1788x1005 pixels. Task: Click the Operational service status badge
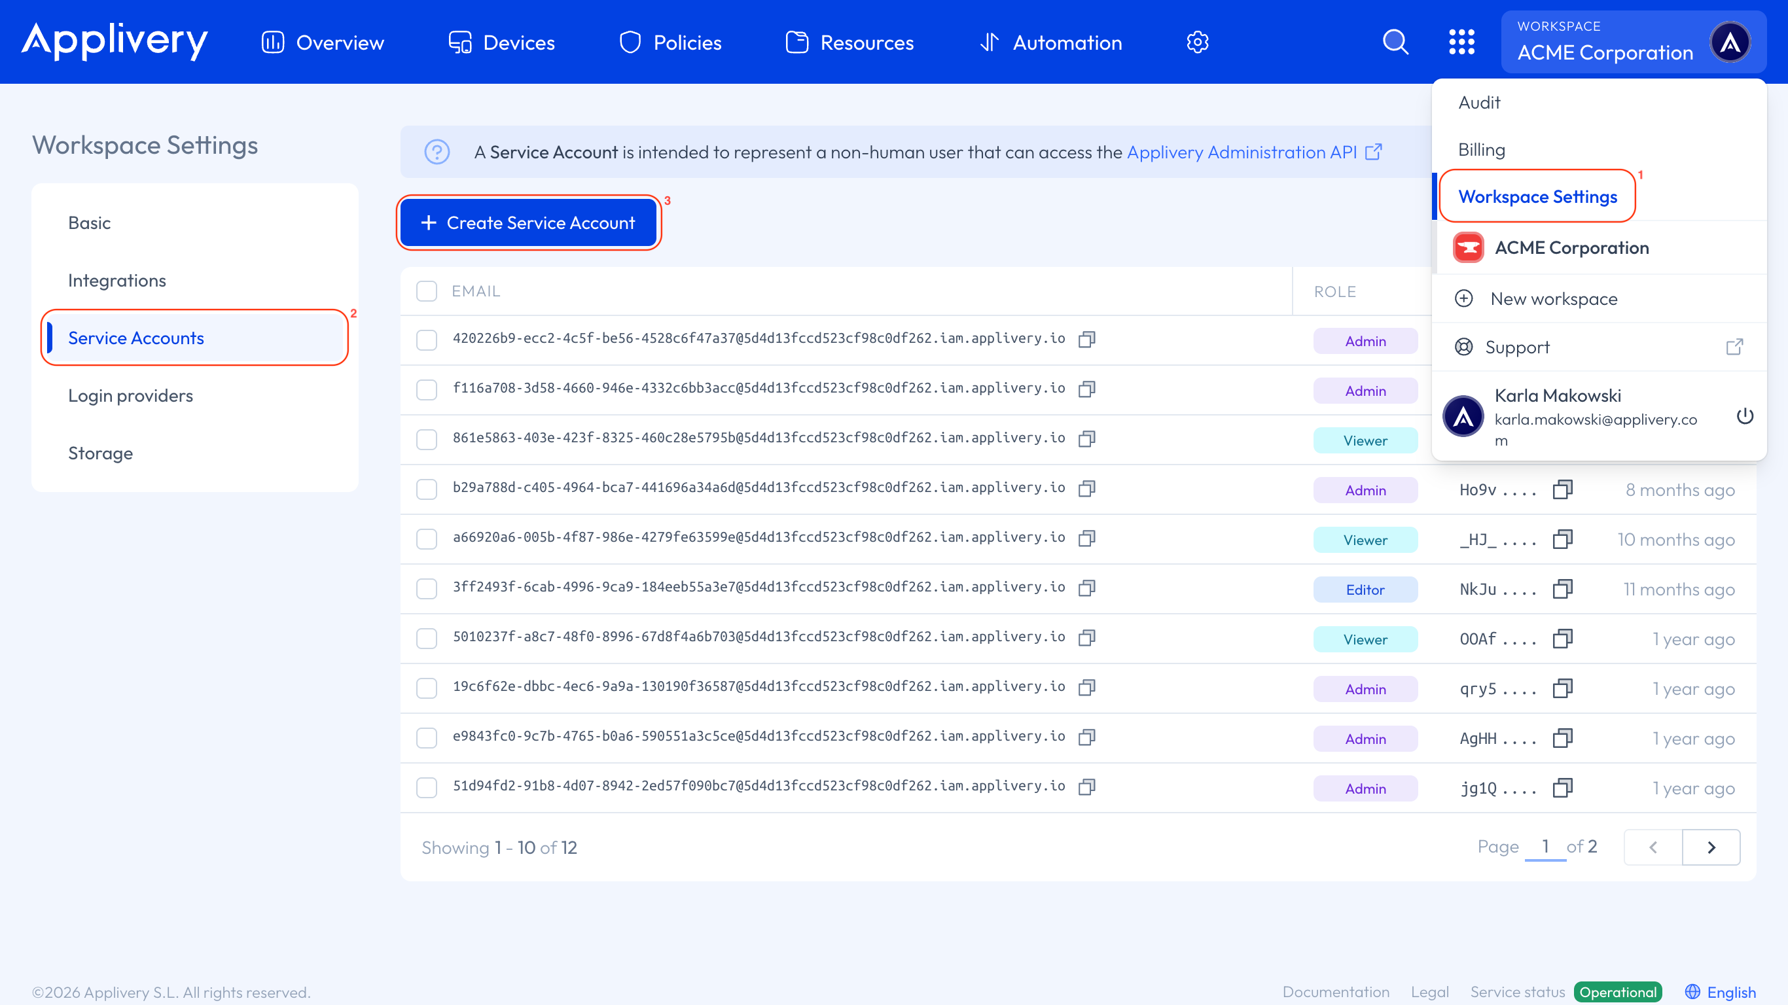[1618, 992]
